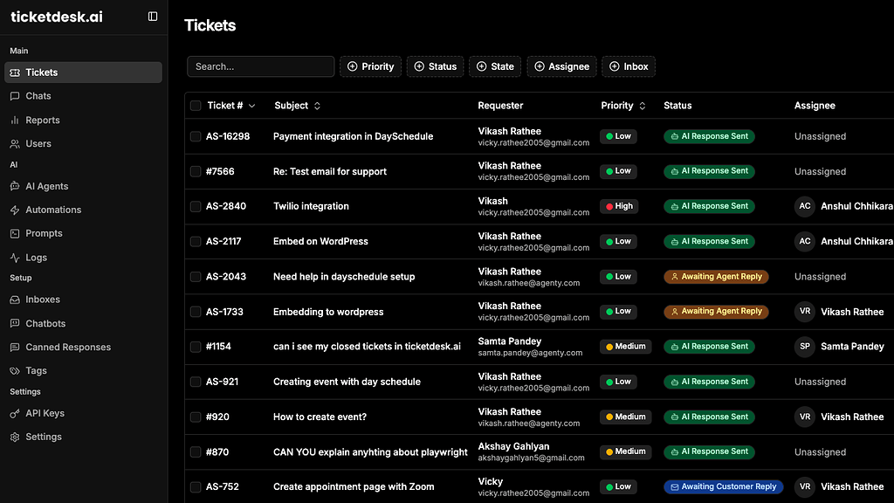The image size is (894, 503).
Task: Select the High priority badge on AS-2840
Action: click(x=618, y=206)
